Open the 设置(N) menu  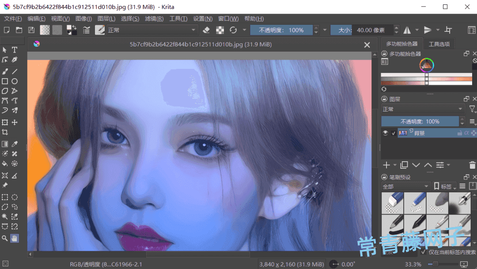pos(203,19)
